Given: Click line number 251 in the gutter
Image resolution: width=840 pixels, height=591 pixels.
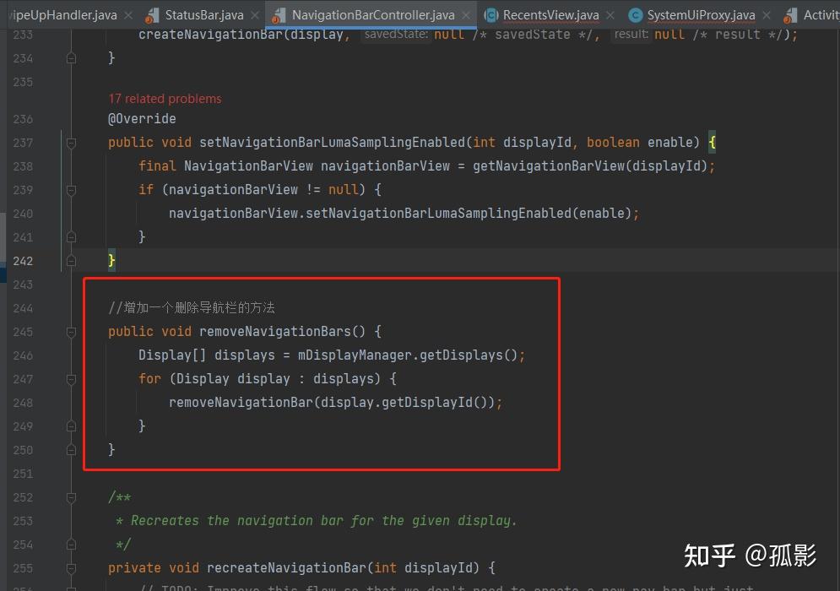Looking at the screenshot, I should (23, 474).
